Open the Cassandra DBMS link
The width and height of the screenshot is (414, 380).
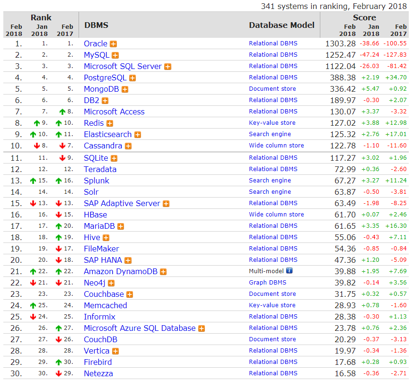[x=103, y=146]
